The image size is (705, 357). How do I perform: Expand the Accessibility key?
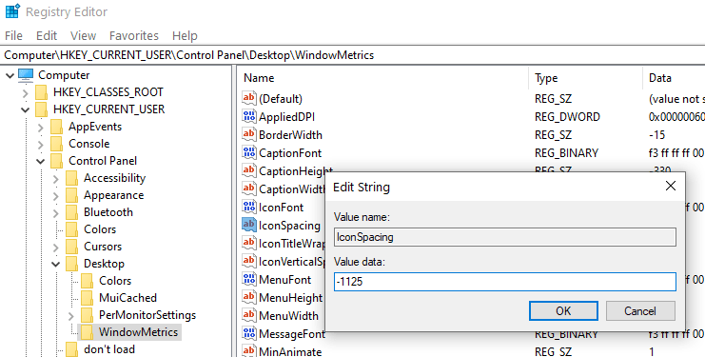[x=56, y=179]
